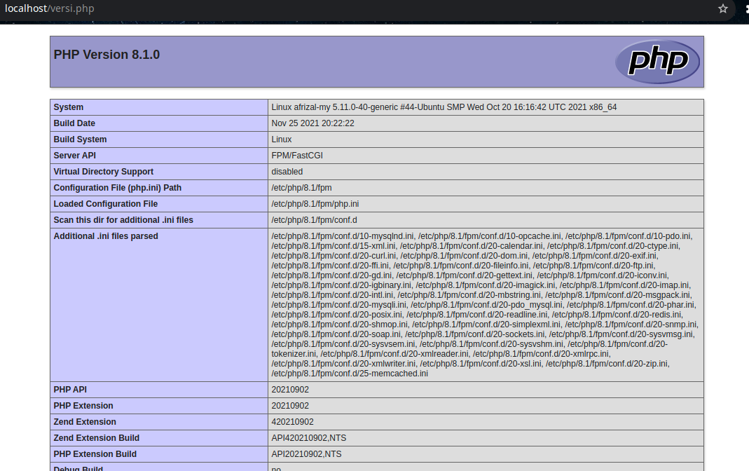Click the 10-mysqlnd.ini path text
Image resolution: width=749 pixels, height=471 pixels.
(343, 236)
